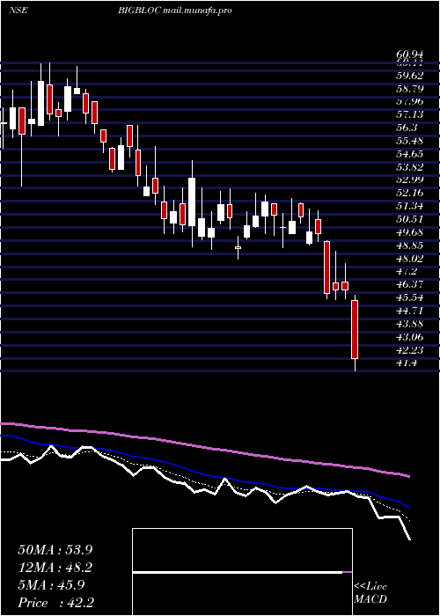Select the 55.48 price axis label
Viewport: 440px width, 616px height.
point(410,141)
